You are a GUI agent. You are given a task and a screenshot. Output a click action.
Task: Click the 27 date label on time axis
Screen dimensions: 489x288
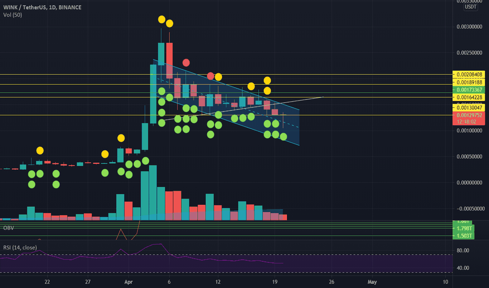click(x=88, y=282)
